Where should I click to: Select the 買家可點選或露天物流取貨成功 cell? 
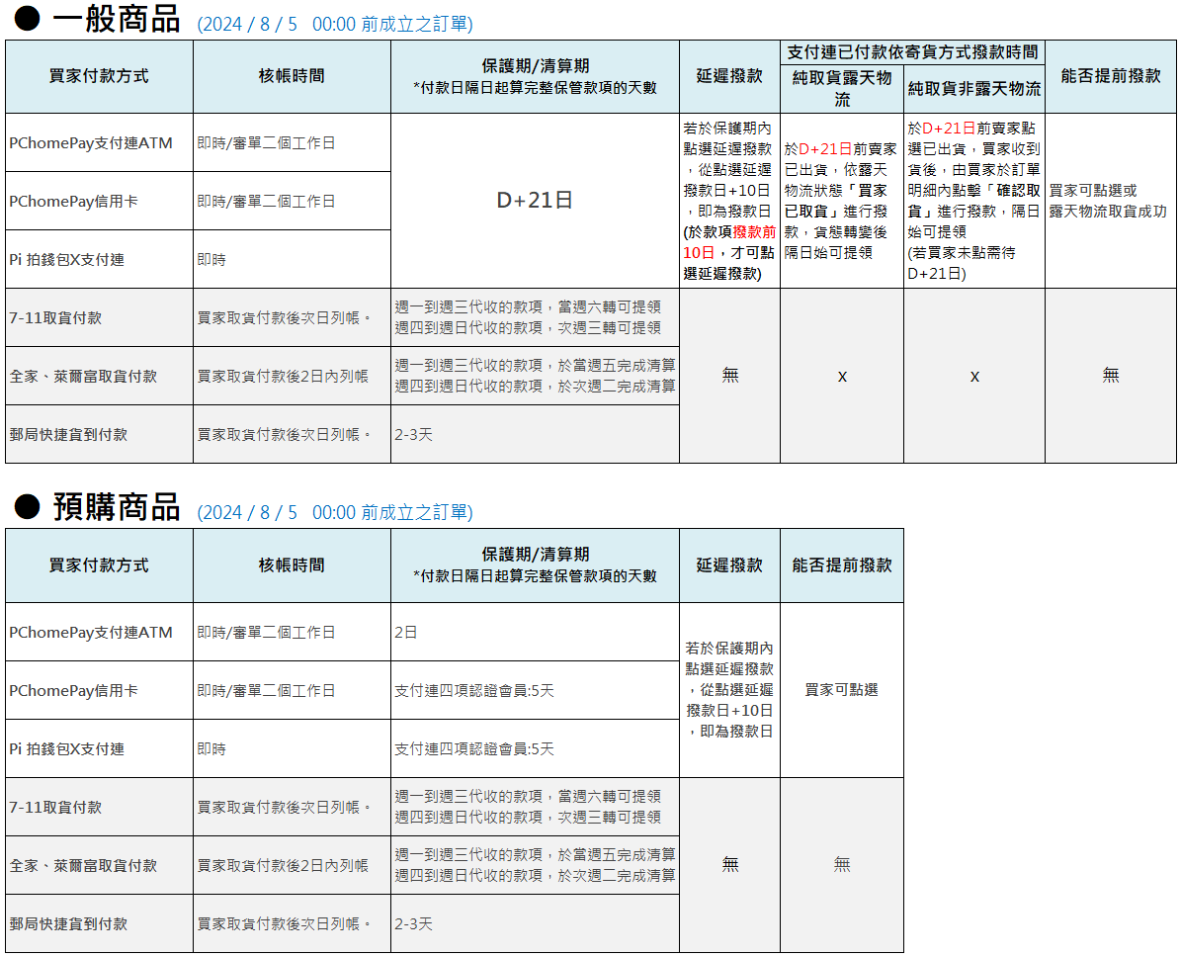click(x=1108, y=201)
